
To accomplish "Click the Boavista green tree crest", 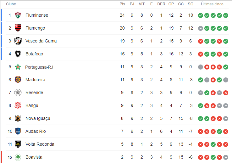I will tap(18, 157).
